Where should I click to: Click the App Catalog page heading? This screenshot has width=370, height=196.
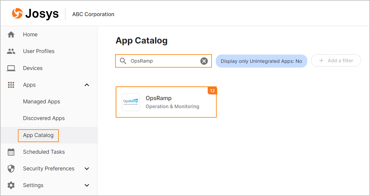point(141,41)
